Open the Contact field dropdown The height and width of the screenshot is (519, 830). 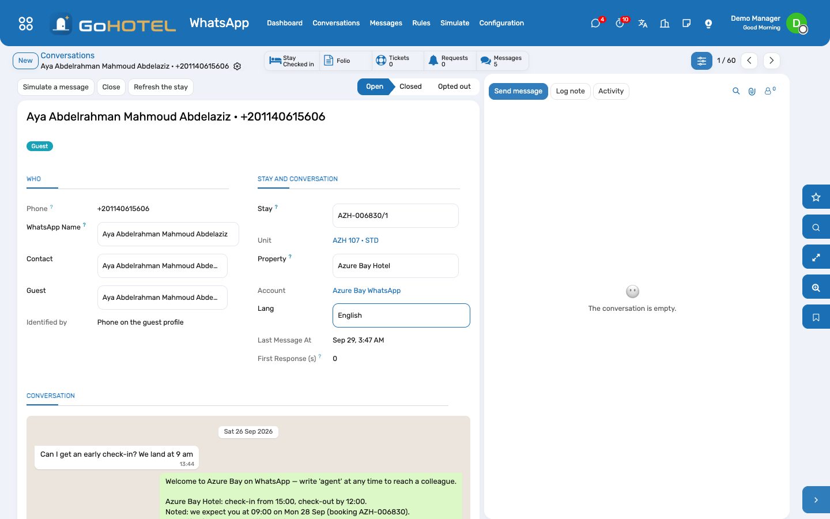[x=162, y=266]
